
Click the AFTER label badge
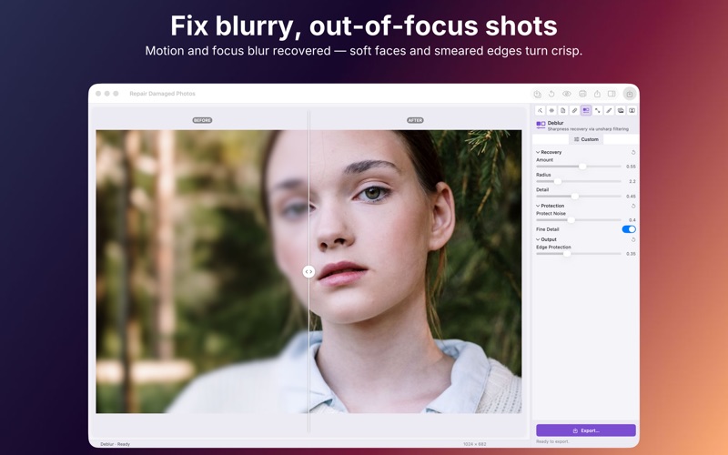(415, 120)
